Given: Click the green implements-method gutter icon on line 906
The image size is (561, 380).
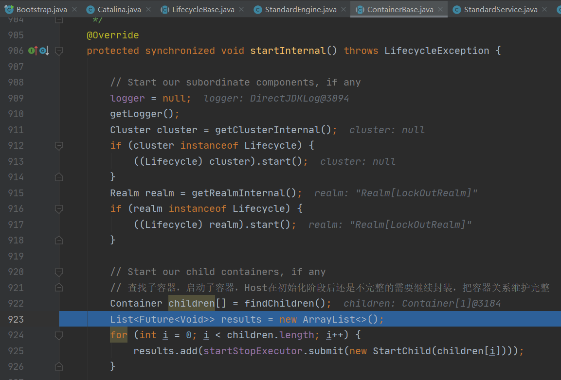Looking at the screenshot, I should click(33, 51).
